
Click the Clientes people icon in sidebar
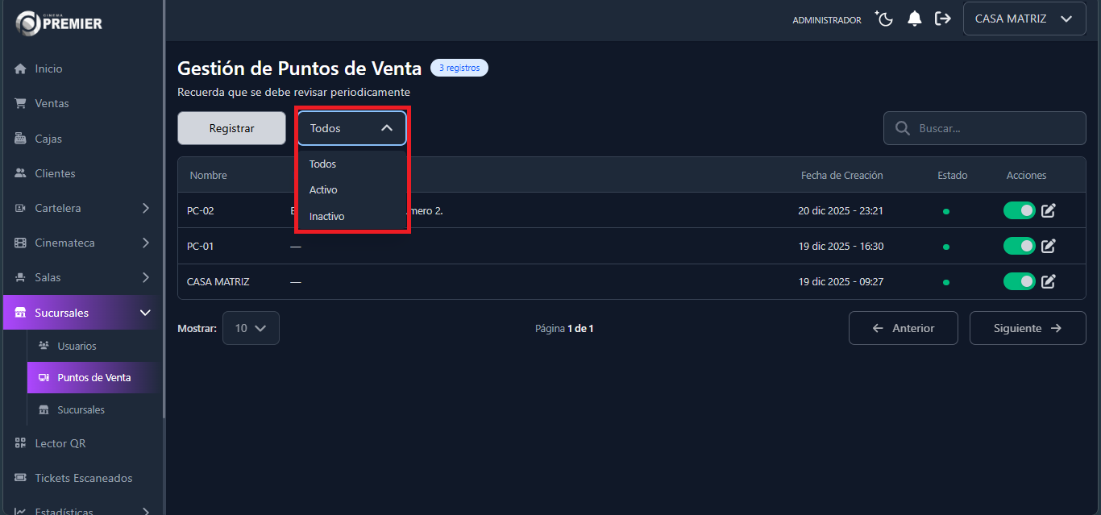click(19, 172)
